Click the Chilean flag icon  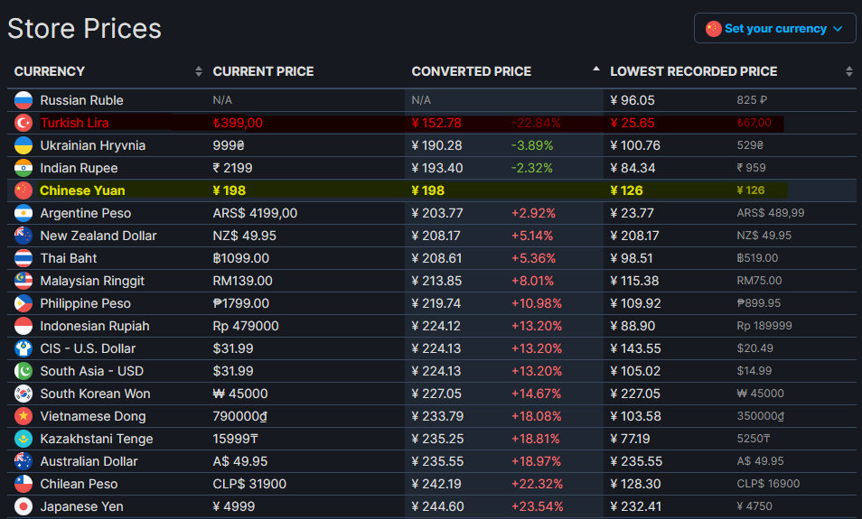(x=23, y=484)
